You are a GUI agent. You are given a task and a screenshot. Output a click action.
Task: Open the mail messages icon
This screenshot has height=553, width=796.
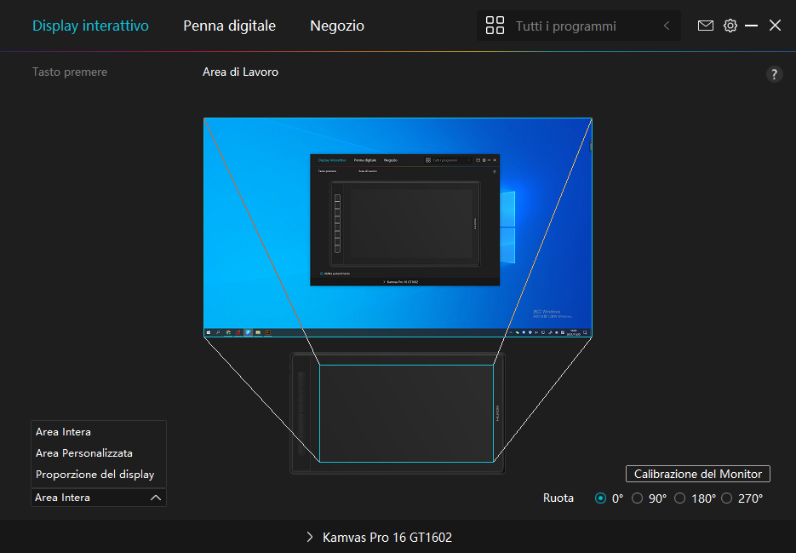[x=705, y=26]
